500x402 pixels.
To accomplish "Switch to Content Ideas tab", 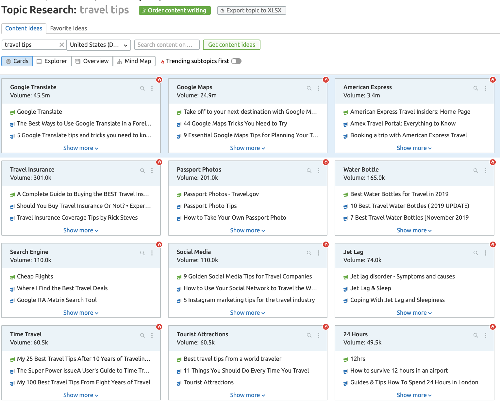I will click(24, 28).
